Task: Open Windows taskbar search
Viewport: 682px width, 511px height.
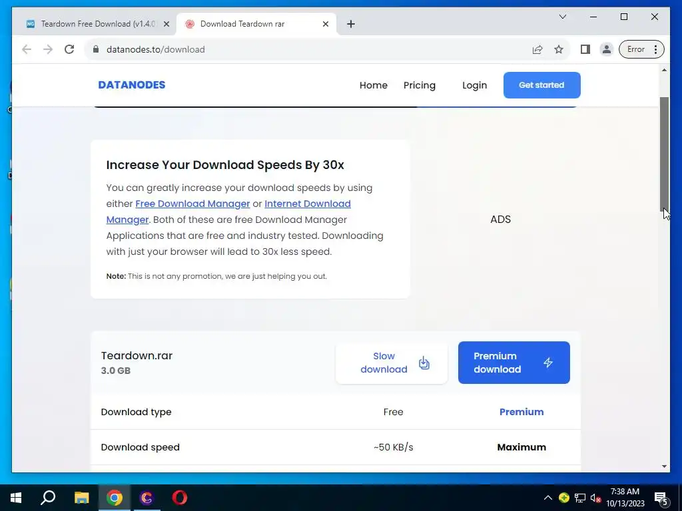Action: click(48, 498)
